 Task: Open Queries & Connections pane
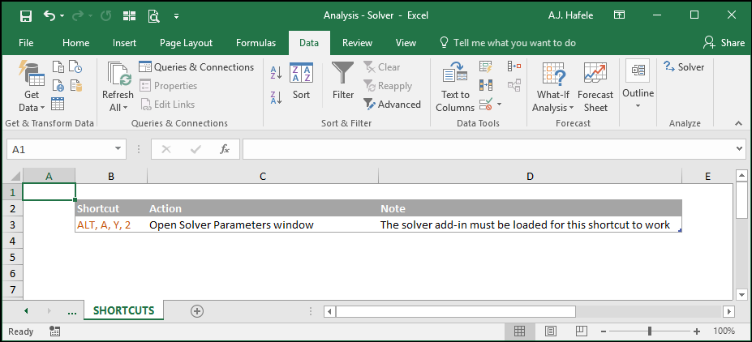click(196, 67)
